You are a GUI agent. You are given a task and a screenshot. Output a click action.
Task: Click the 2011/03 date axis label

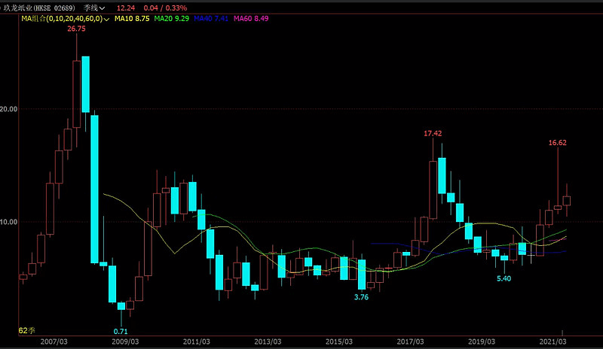tap(197, 341)
